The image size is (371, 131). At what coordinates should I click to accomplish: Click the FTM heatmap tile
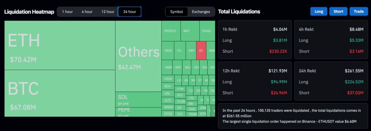click(180, 89)
